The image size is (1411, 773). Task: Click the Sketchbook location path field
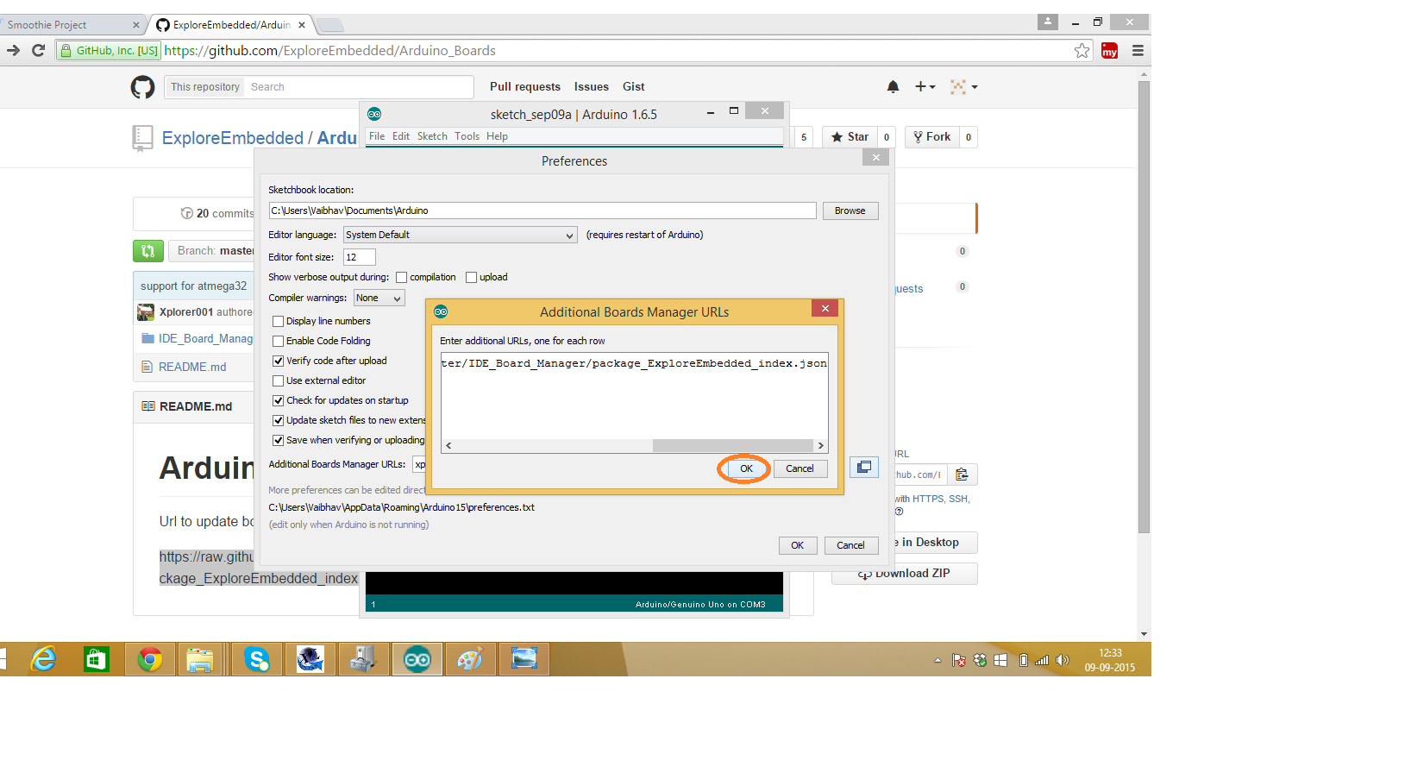coord(542,211)
